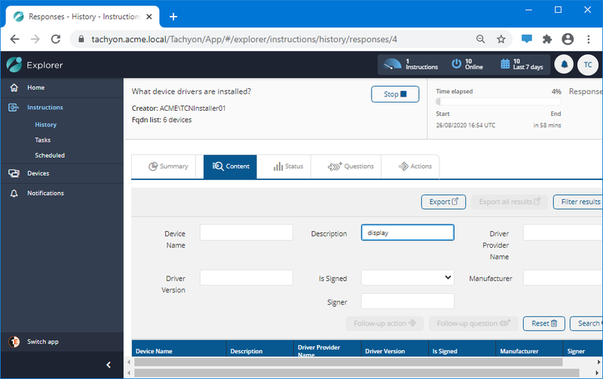Click Switch app label in sidebar
603x379 pixels.
(x=43, y=341)
